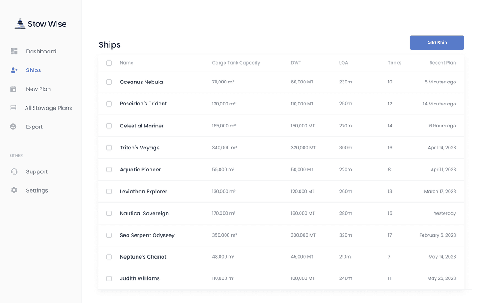This screenshot has height=303, width=485.
Task: Click the All Stowage Plans icon
Action: [13, 108]
